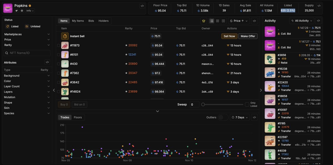Open the Price sort dropdown
This screenshot has height=165, width=333.
click(239, 21)
